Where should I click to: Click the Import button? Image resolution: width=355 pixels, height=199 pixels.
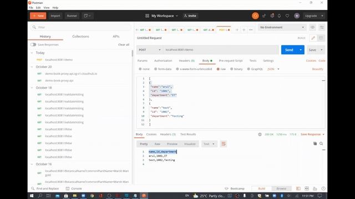point(55,16)
